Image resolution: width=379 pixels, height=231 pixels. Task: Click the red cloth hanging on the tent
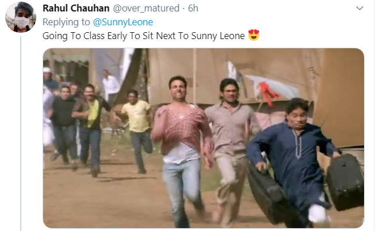pos(267,92)
